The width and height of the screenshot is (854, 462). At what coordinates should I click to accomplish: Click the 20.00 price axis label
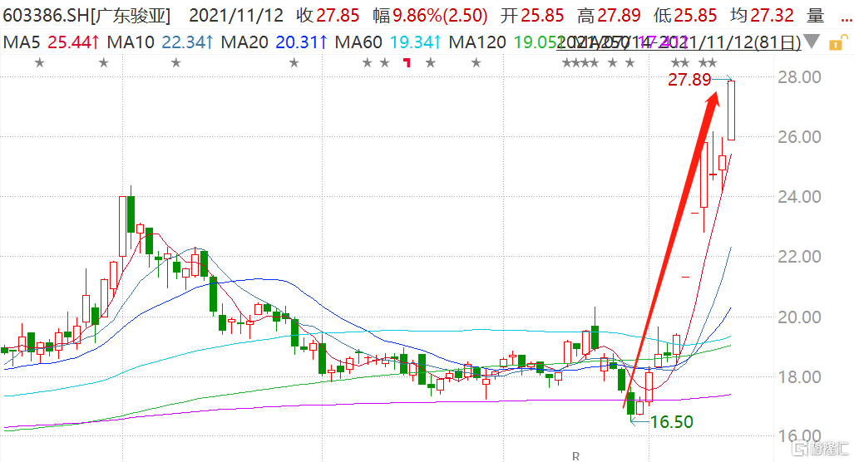799,317
